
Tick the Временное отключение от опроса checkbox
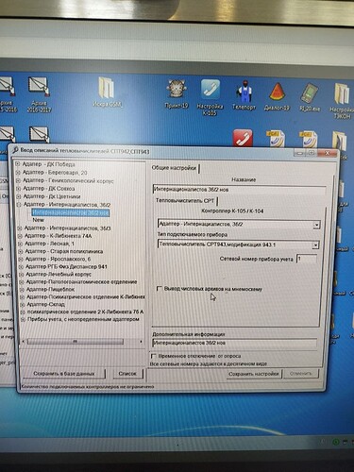click(153, 356)
